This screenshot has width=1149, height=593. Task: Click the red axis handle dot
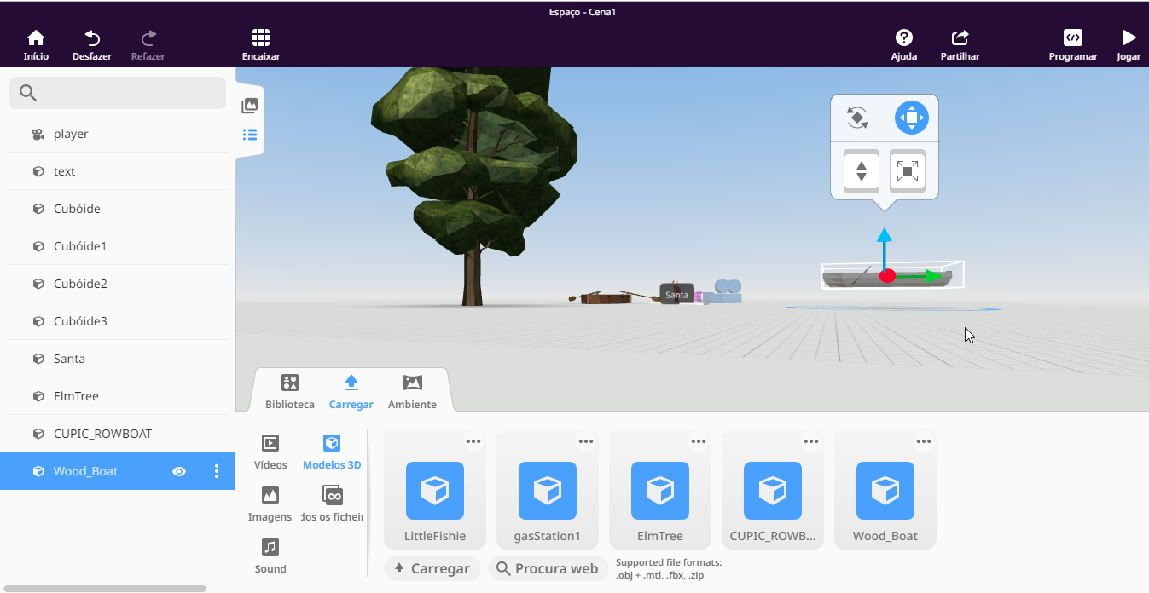click(x=887, y=276)
